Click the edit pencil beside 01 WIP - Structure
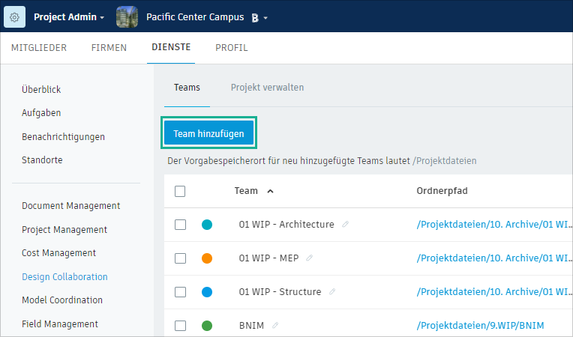Image resolution: width=573 pixels, height=337 pixels. point(332,291)
